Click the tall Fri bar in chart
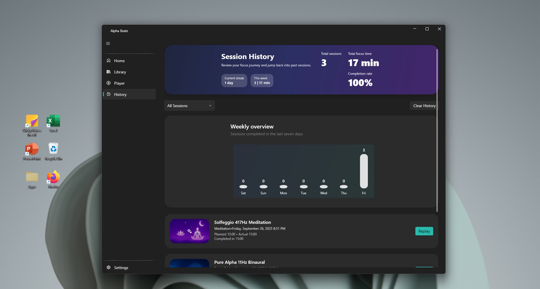This screenshot has height=289, width=540. pos(364,171)
